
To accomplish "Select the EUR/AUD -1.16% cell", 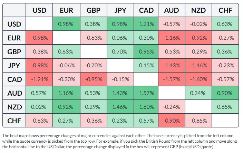I will [x=172, y=38].
